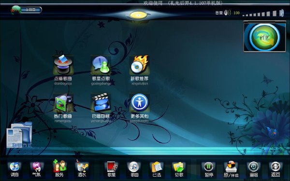
Task: Open 更多其他 blue person icon
Action: pos(140,103)
